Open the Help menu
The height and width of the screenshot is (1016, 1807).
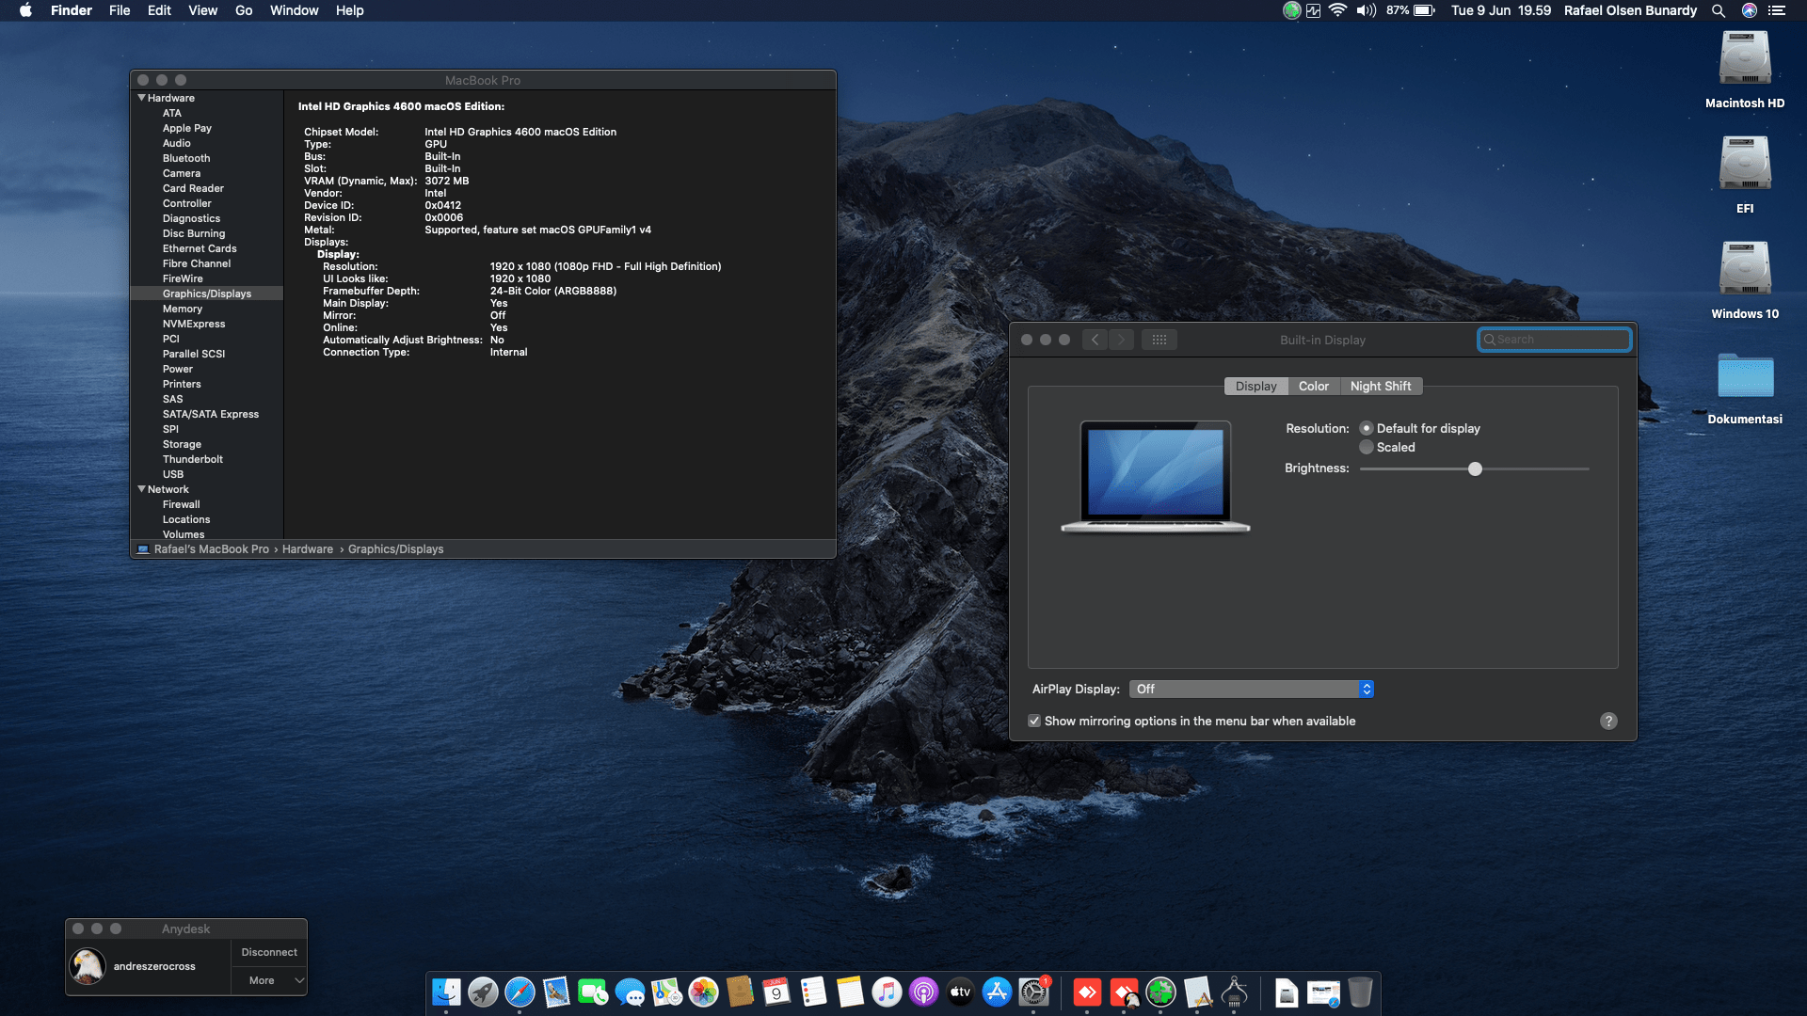click(x=349, y=10)
